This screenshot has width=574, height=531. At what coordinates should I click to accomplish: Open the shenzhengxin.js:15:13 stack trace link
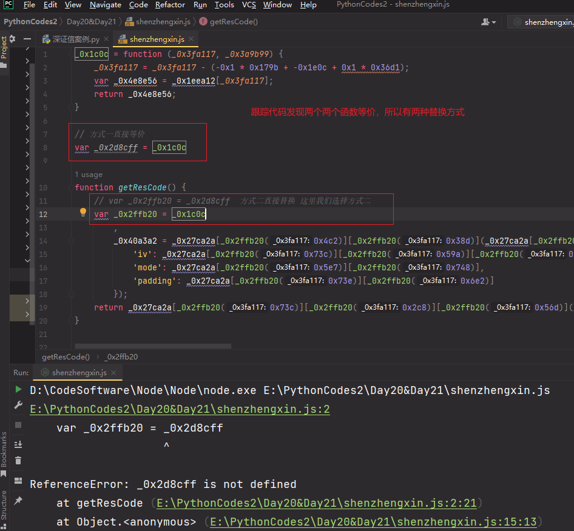[x=373, y=521]
